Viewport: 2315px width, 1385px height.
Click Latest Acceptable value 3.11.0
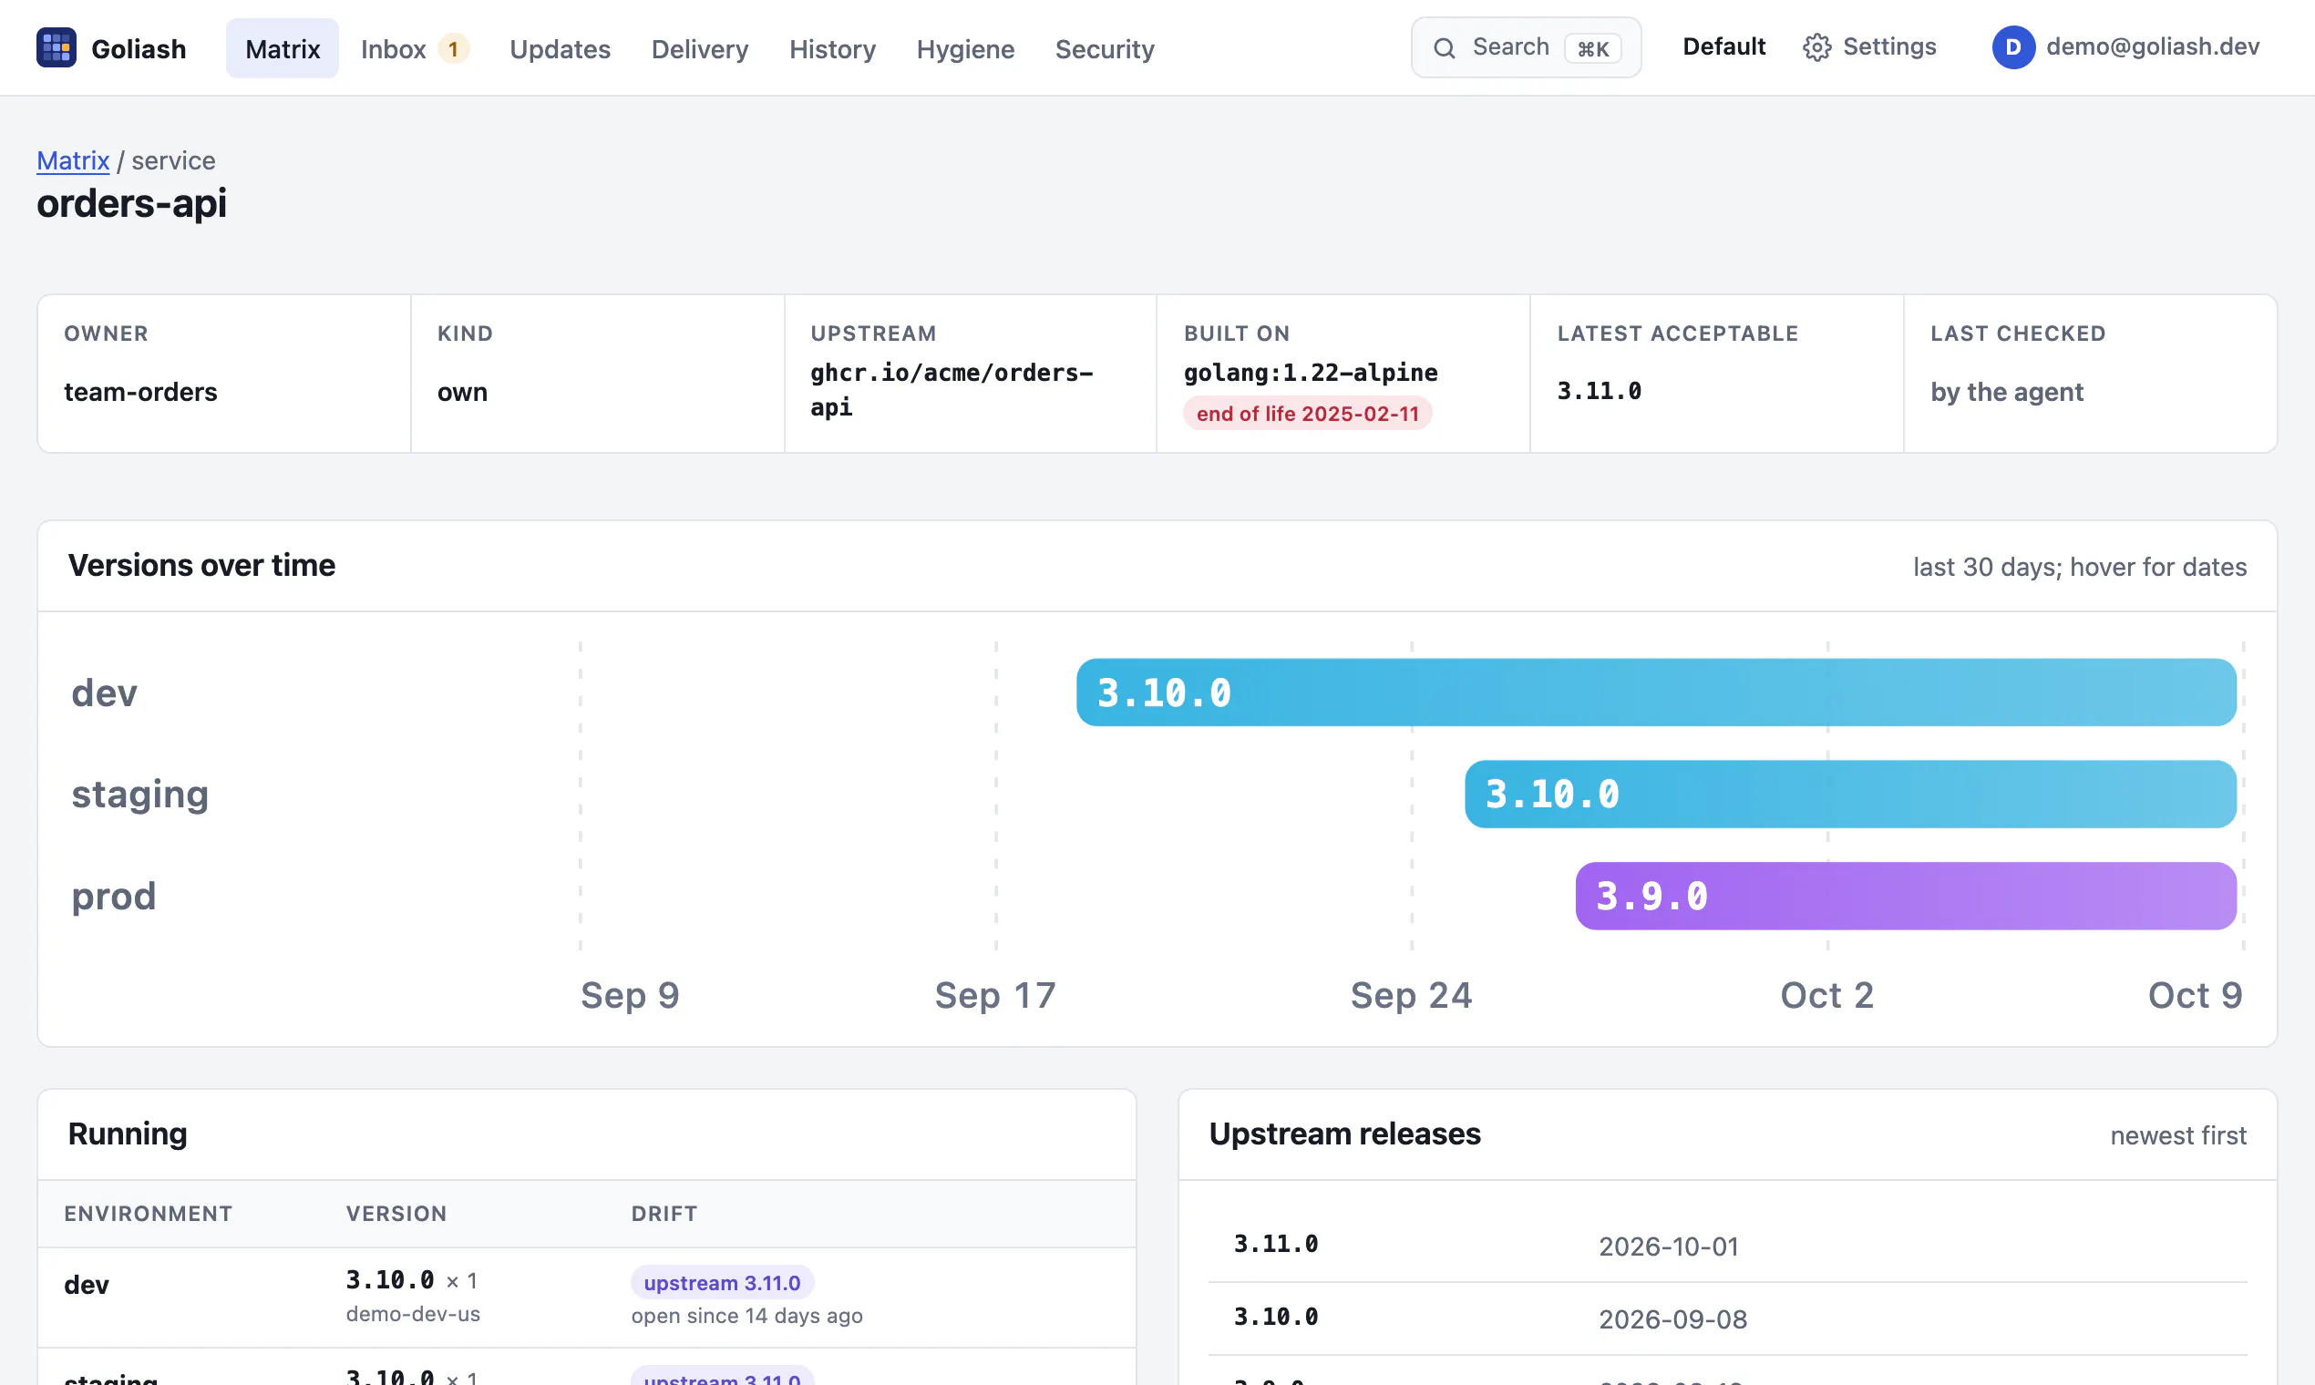pos(1599,391)
